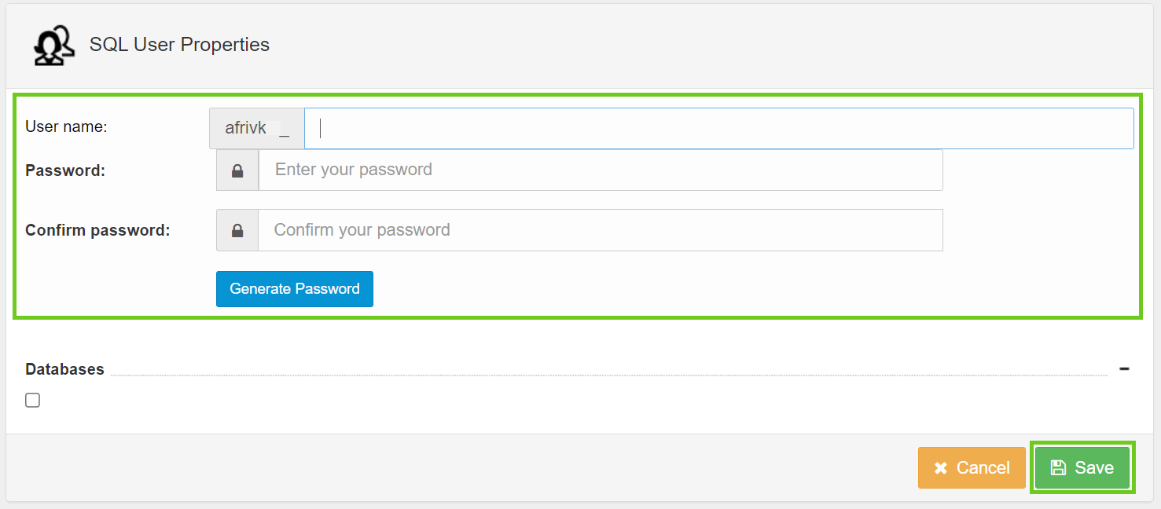
Task: Click the SQL users icon in header
Action: point(53,46)
